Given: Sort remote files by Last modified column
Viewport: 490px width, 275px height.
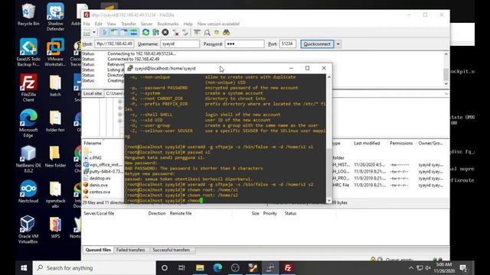Looking at the screenshot, I should 367,143.
